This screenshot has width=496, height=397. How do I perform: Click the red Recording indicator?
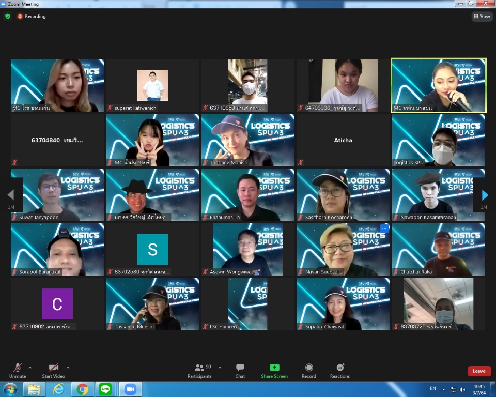pyautogui.click(x=32, y=16)
